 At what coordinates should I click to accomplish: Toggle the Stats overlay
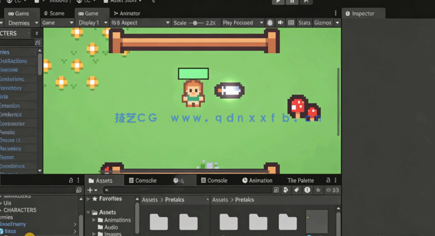click(x=304, y=23)
